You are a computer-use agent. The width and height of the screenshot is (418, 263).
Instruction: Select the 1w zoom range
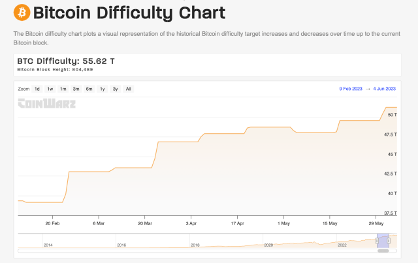point(50,89)
